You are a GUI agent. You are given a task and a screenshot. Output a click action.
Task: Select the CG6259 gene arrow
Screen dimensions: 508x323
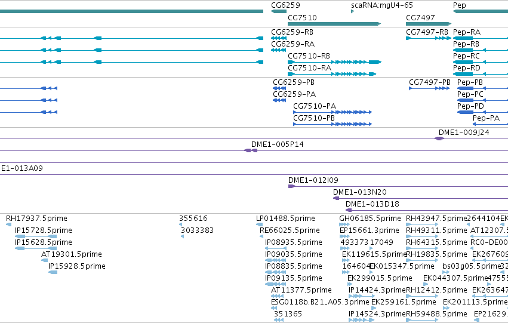(x=279, y=11)
